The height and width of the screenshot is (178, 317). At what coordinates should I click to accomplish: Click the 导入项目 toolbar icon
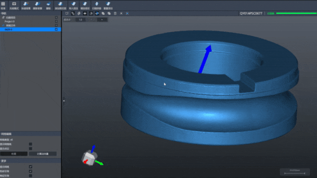coord(73,5)
